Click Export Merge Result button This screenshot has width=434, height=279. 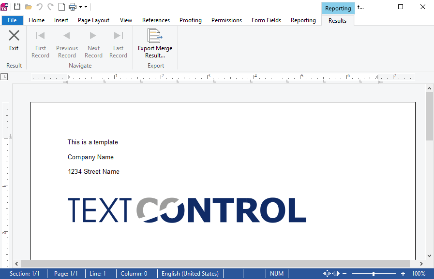click(x=155, y=43)
